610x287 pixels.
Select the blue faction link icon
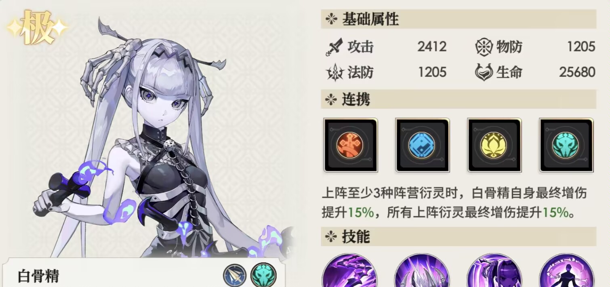422,145
